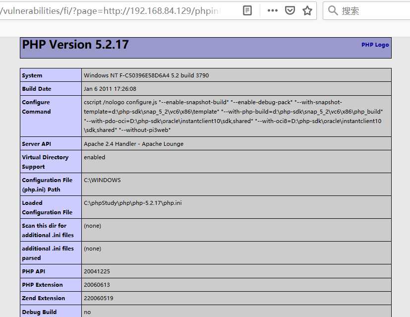Screen dimensions: 410x317
Task: Select the Server API label
Action: [36, 144]
